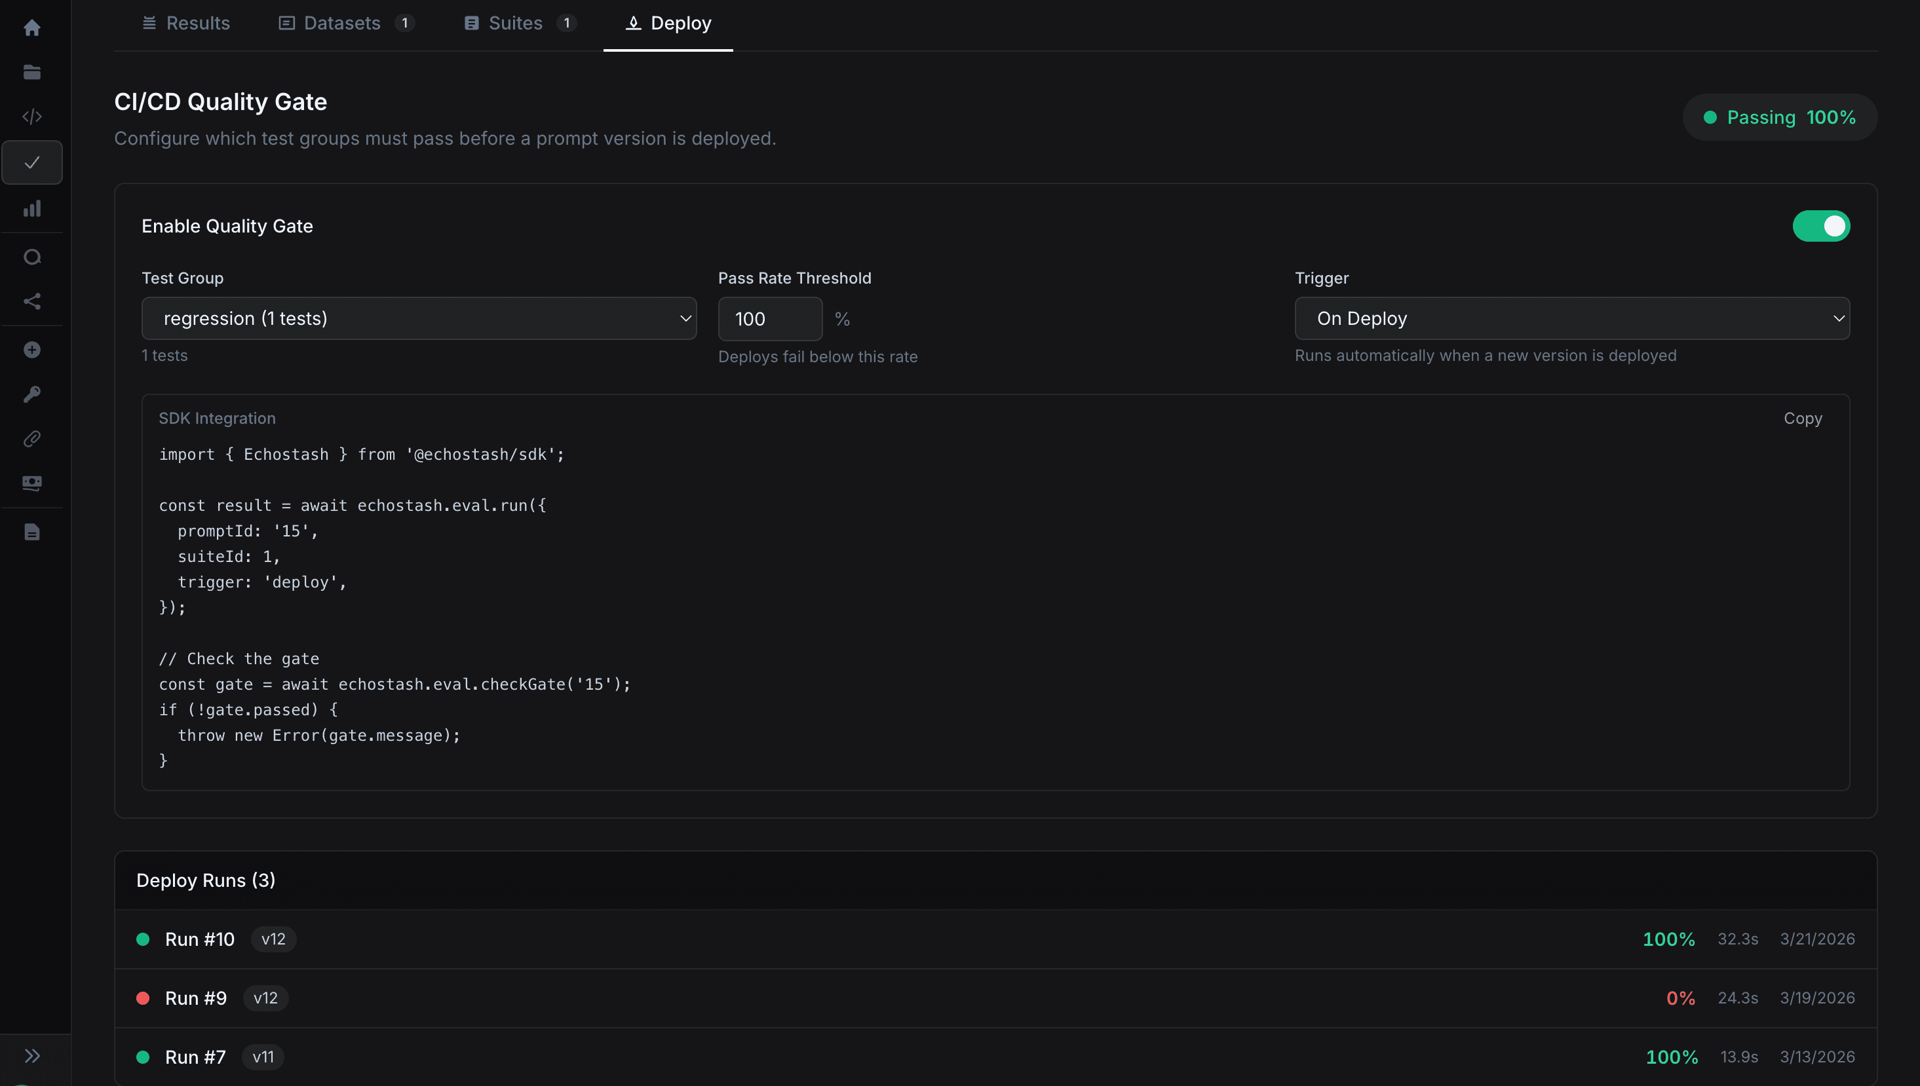Click the red status dot on Run #9
The height and width of the screenshot is (1086, 1920).
(144, 998)
